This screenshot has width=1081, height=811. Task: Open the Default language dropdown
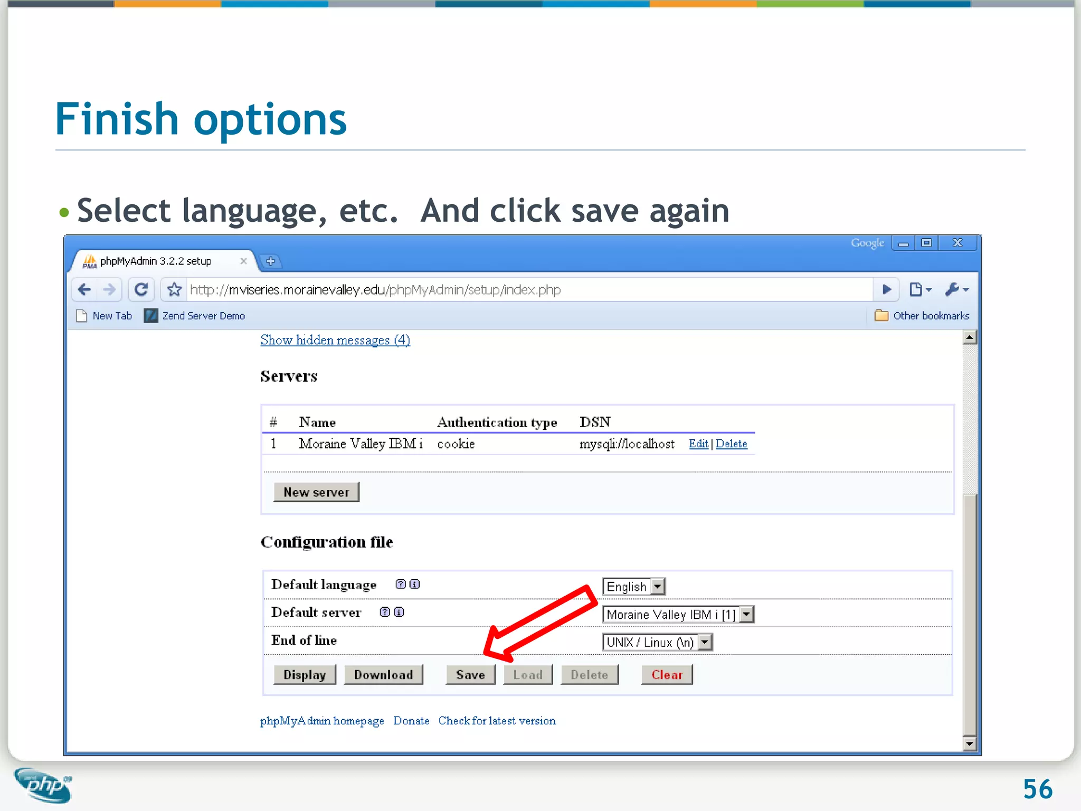(634, 587)
